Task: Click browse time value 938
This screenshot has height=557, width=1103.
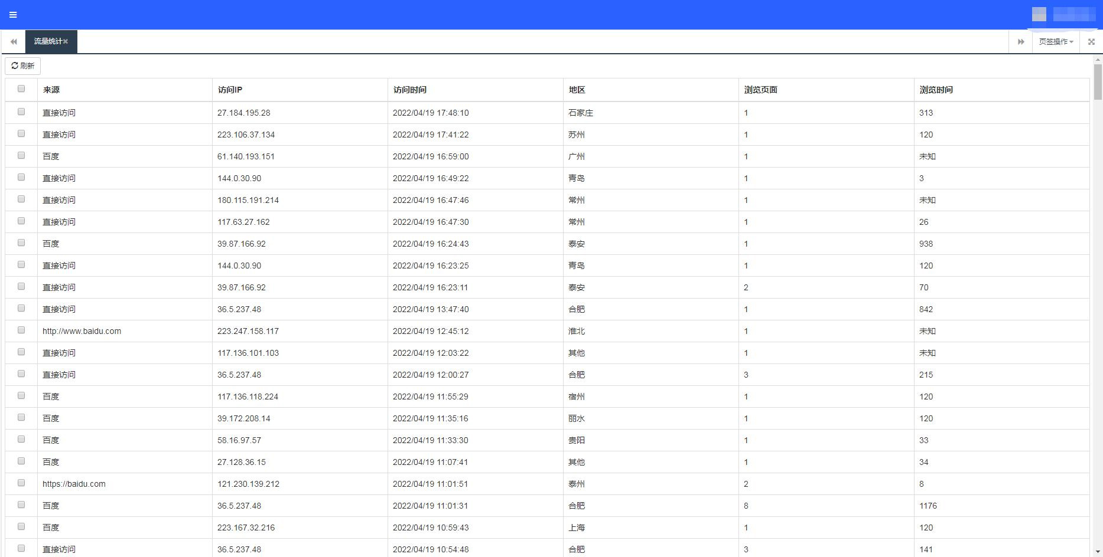Action: [x=926, y=244]
